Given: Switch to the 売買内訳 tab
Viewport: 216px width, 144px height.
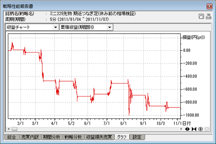Looking at the screenshot, I should [30, 137].
